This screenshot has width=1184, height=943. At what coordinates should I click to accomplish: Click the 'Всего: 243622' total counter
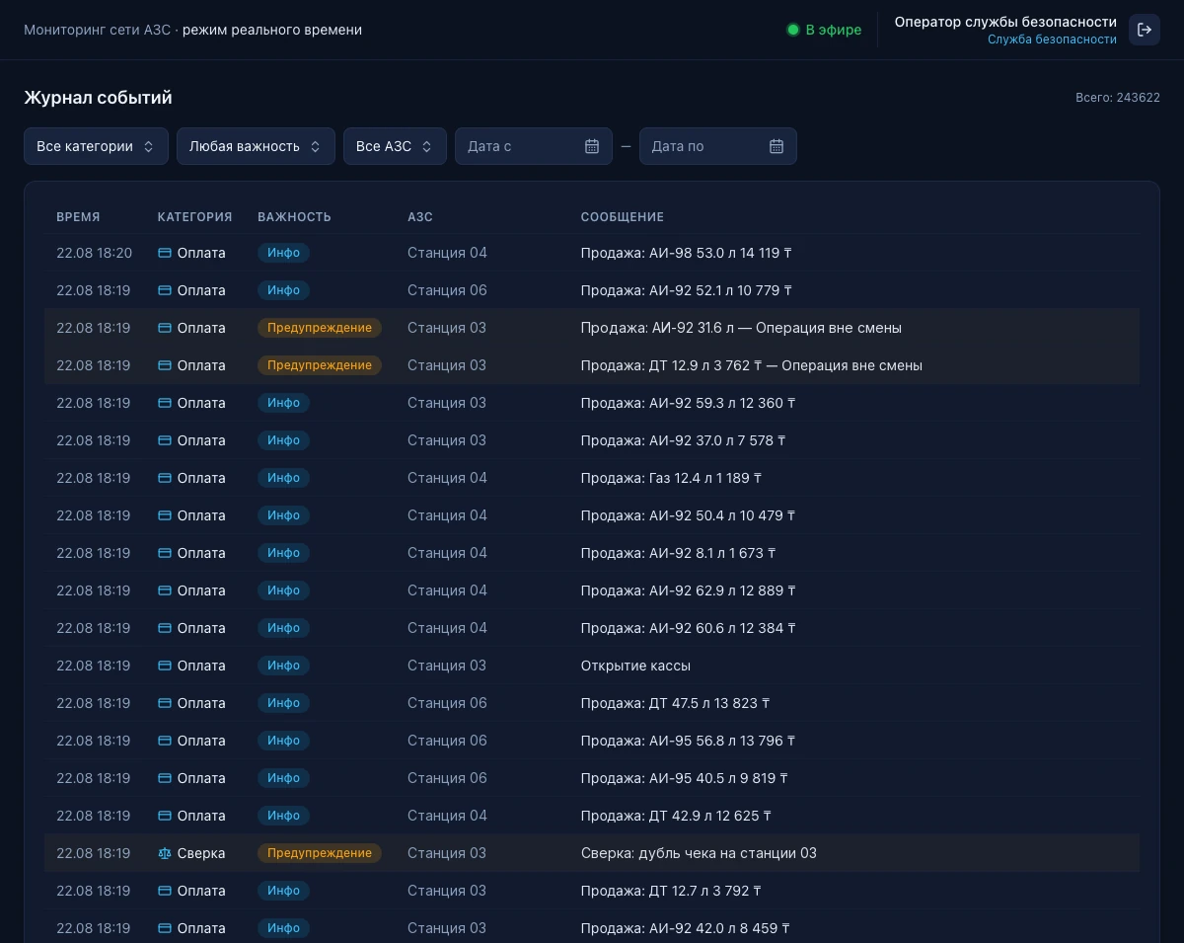(1118, 98)
